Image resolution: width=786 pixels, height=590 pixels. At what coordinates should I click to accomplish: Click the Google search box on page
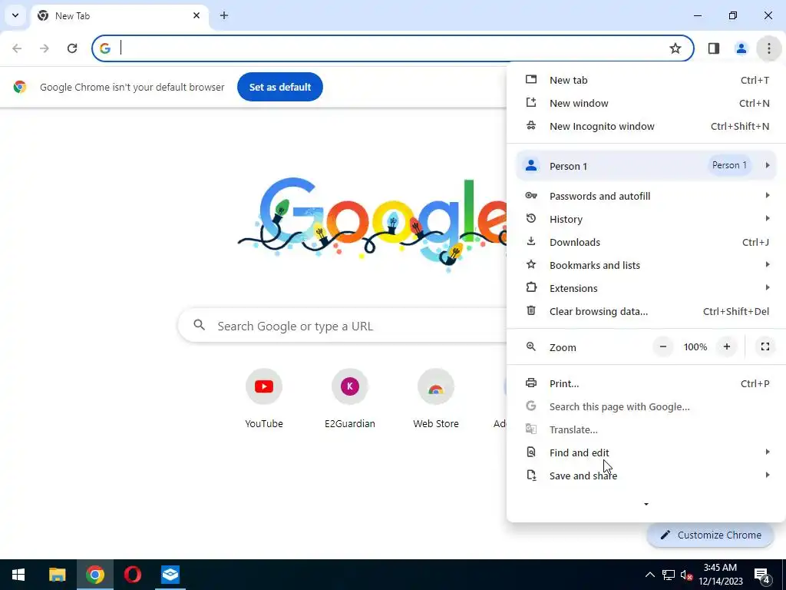click(x=342, y=326)
